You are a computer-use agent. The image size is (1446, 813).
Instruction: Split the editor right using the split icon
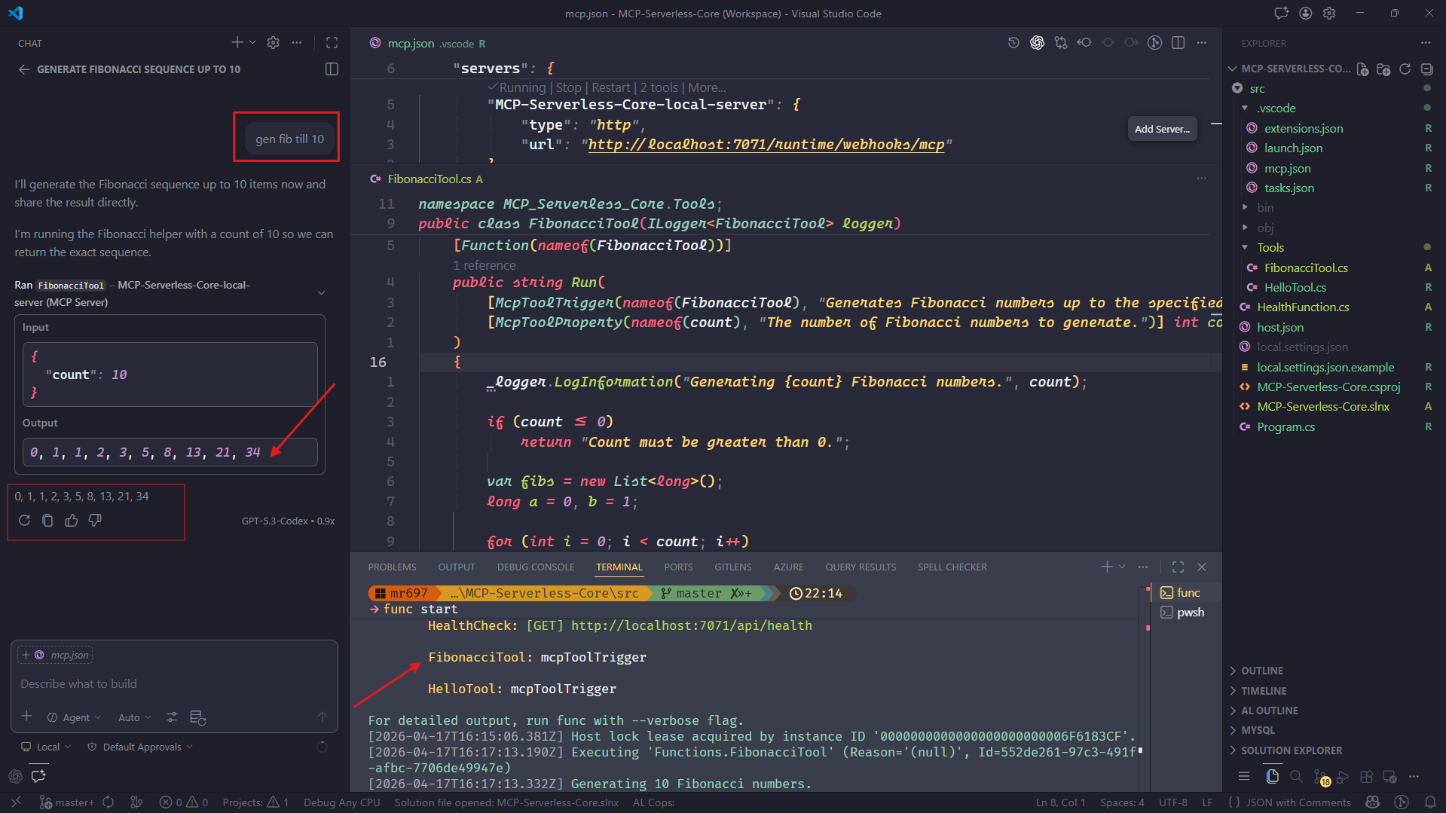(x=1179, y=43)
